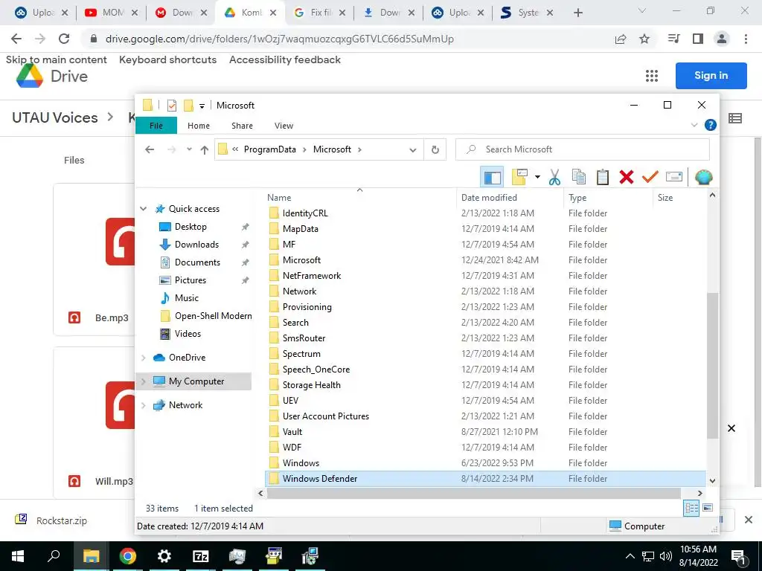The width and height of the screenshot is (762, 571).
Task: Select the Speech_OneCore folder
Action: click(316, 370)
